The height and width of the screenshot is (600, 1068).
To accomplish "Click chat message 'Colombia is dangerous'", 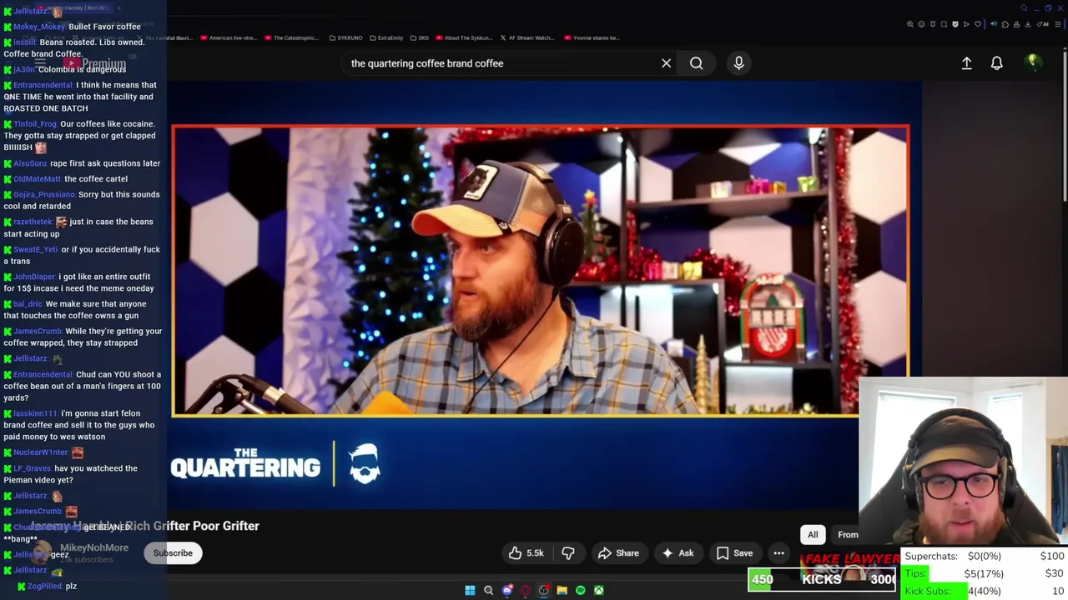I will tap(82, 69).
